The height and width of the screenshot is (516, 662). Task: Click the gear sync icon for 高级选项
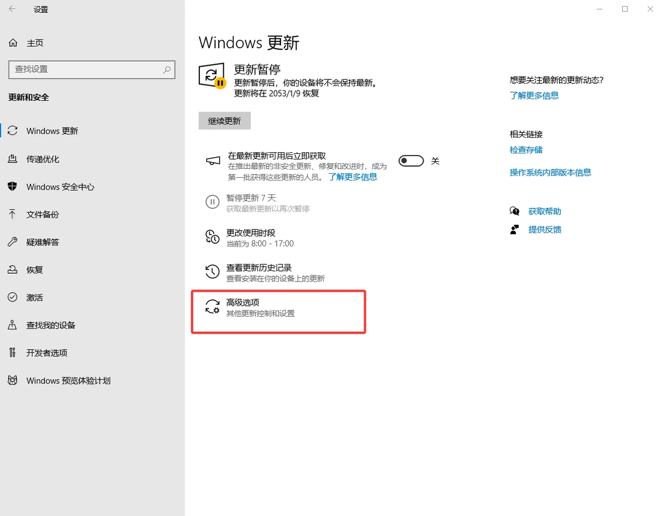click(212, 307)
